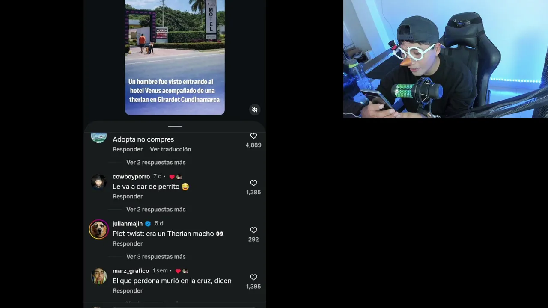Image resolution: width=548 pixels, height=308 pixels.
Task: Open the cowboyporro username link
Action: tap(131, 177)
